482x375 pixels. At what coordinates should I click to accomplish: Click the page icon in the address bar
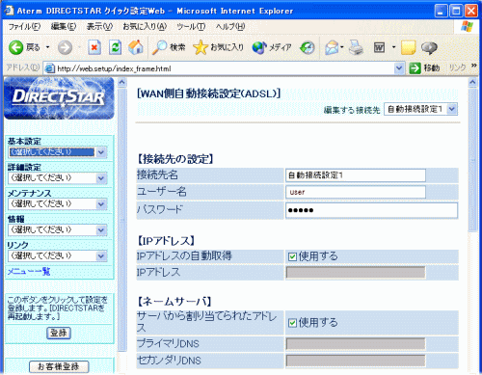point(49,68)
